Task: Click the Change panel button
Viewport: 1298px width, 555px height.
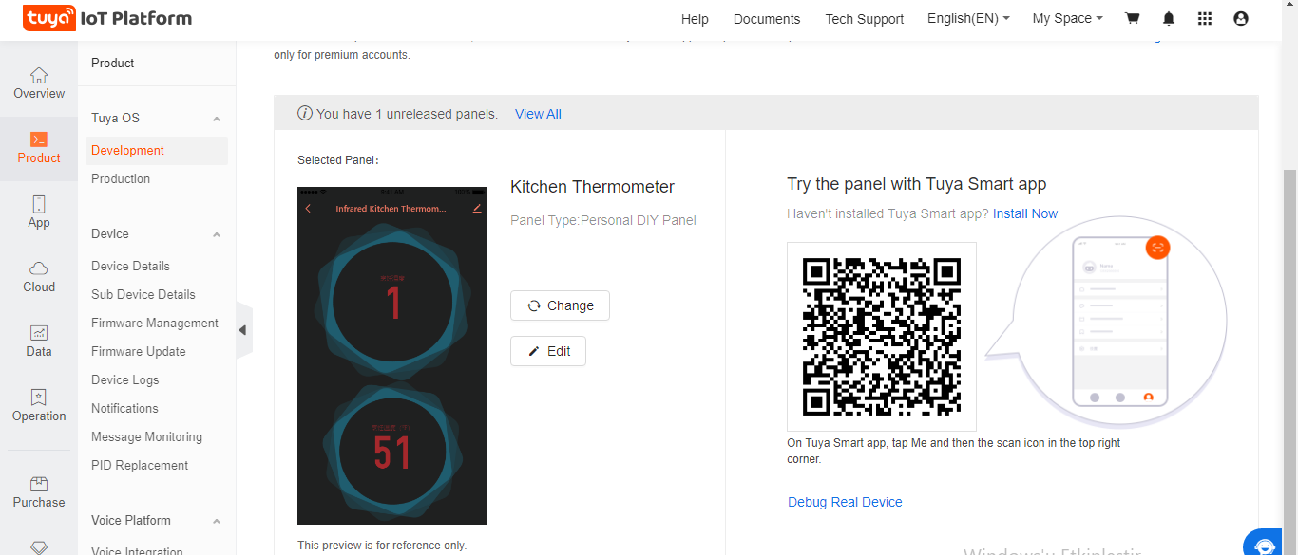Action: pyautogui.click(x=560, y=305)
